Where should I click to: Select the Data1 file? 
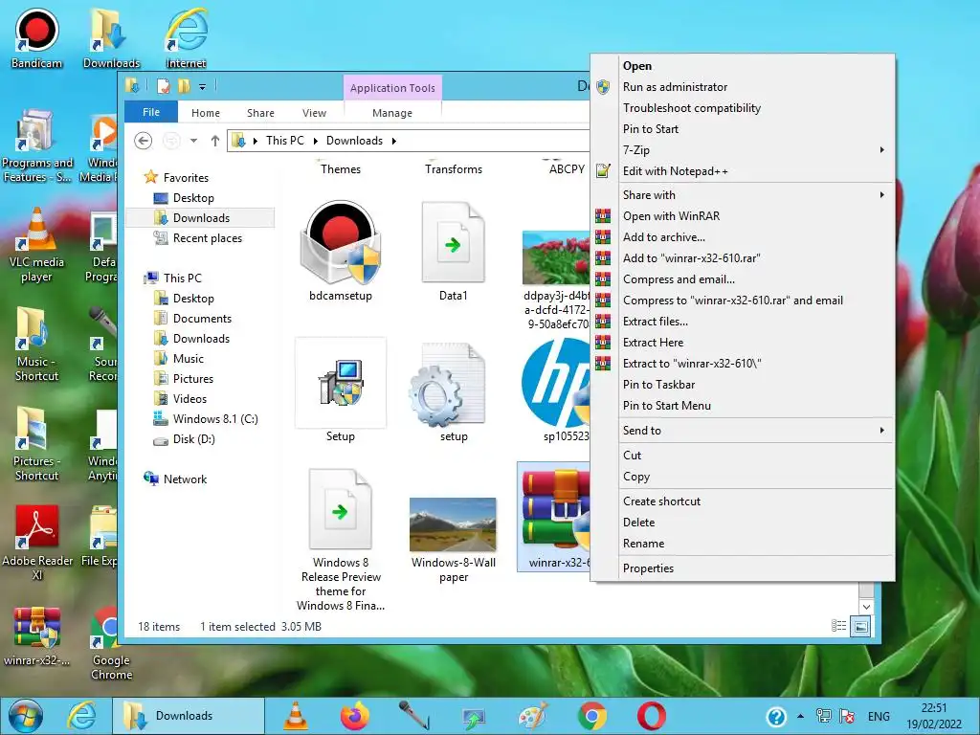tap(453, 252)
